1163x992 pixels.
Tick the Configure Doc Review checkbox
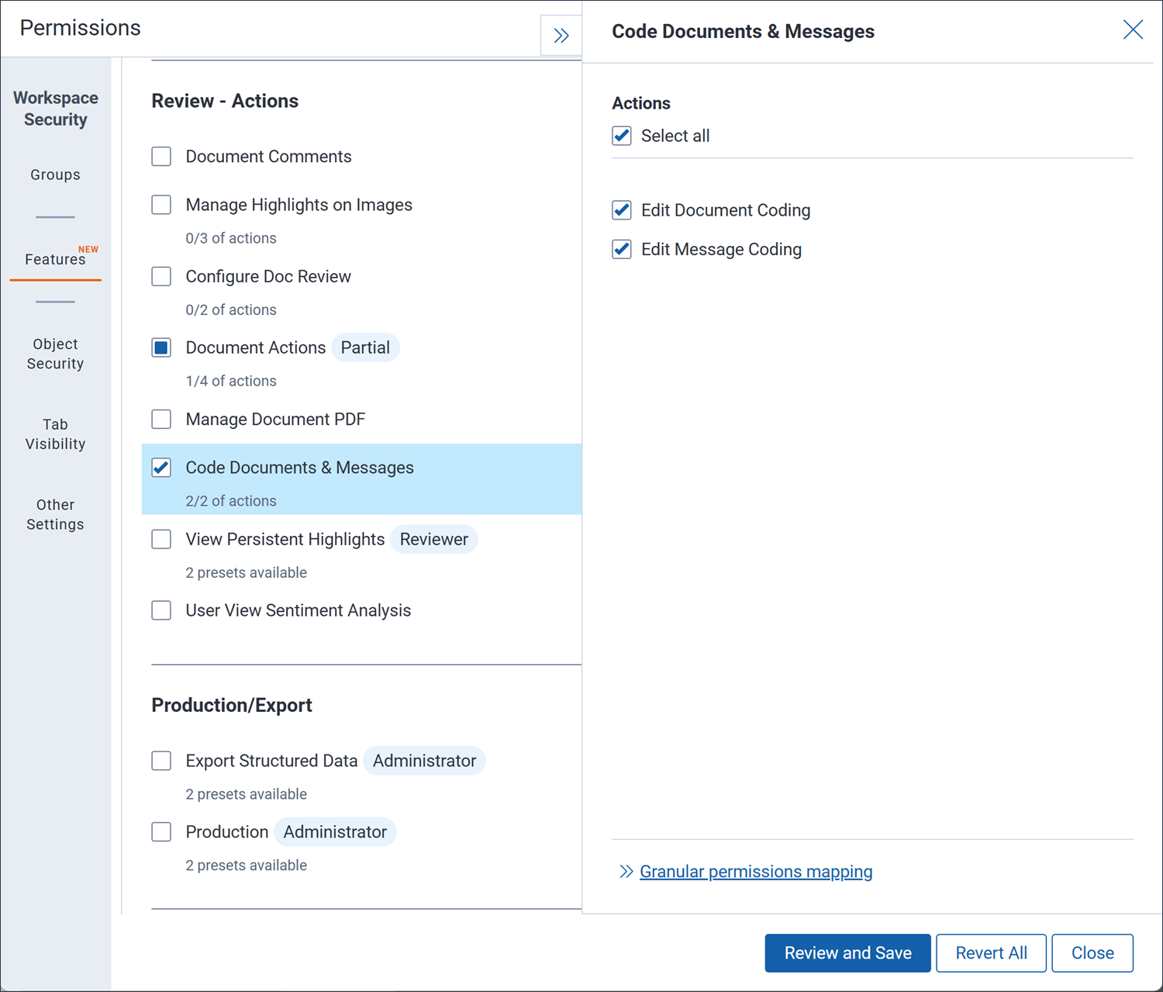pos(161,276)
